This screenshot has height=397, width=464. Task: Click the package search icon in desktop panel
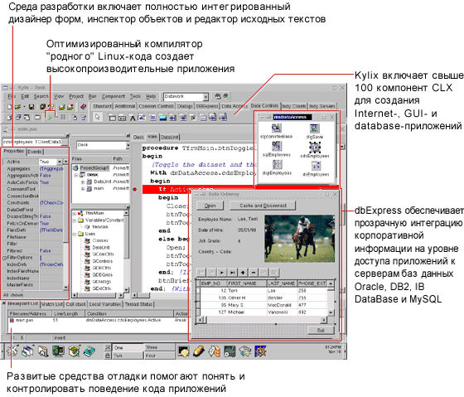pos(74,351)
